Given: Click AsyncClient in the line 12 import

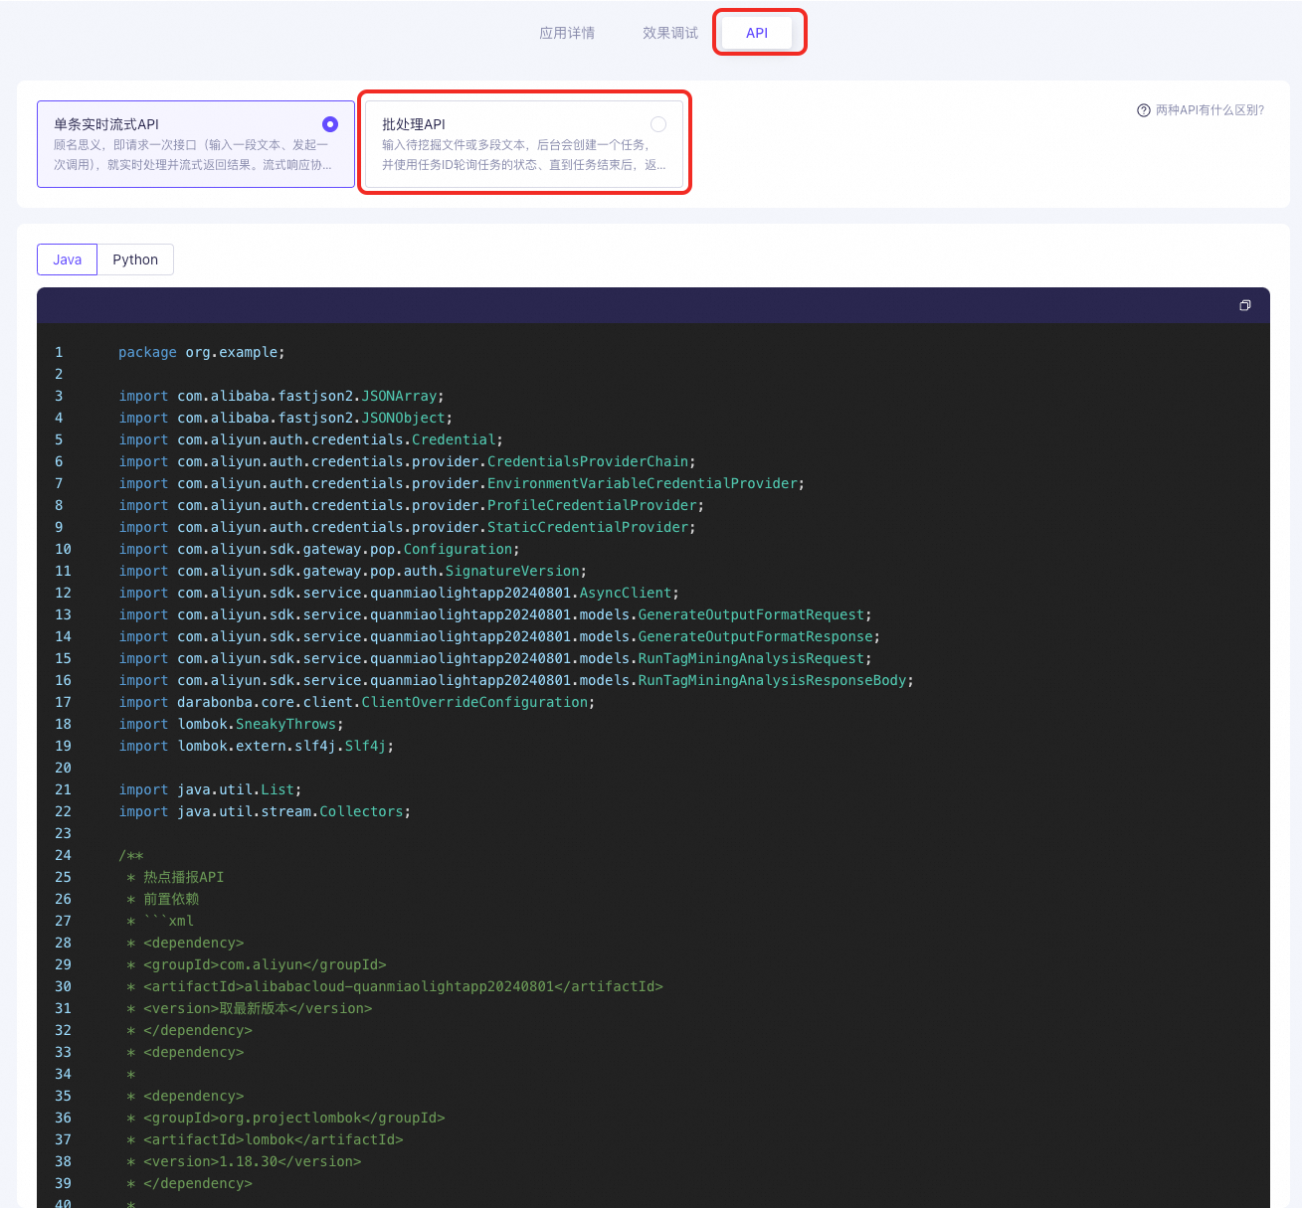Looking at the screenshot, I should [625, 593].
